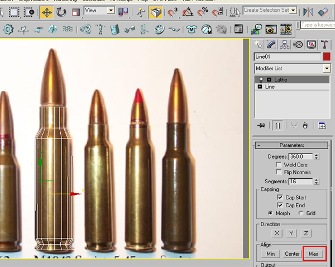This screenshot has height=267, width=335.
Task: Click the Align tool icon
Action: tap(323, 12)
